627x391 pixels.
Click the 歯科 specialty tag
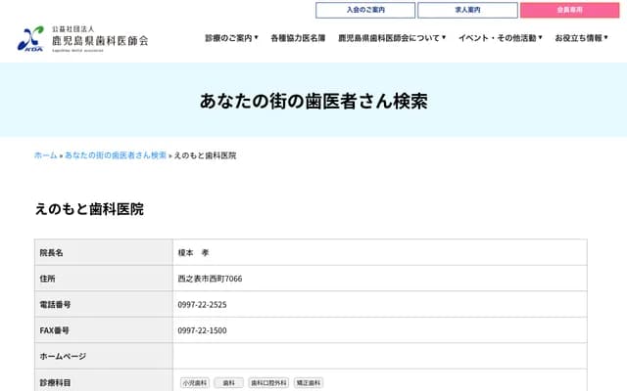point(228,382)
